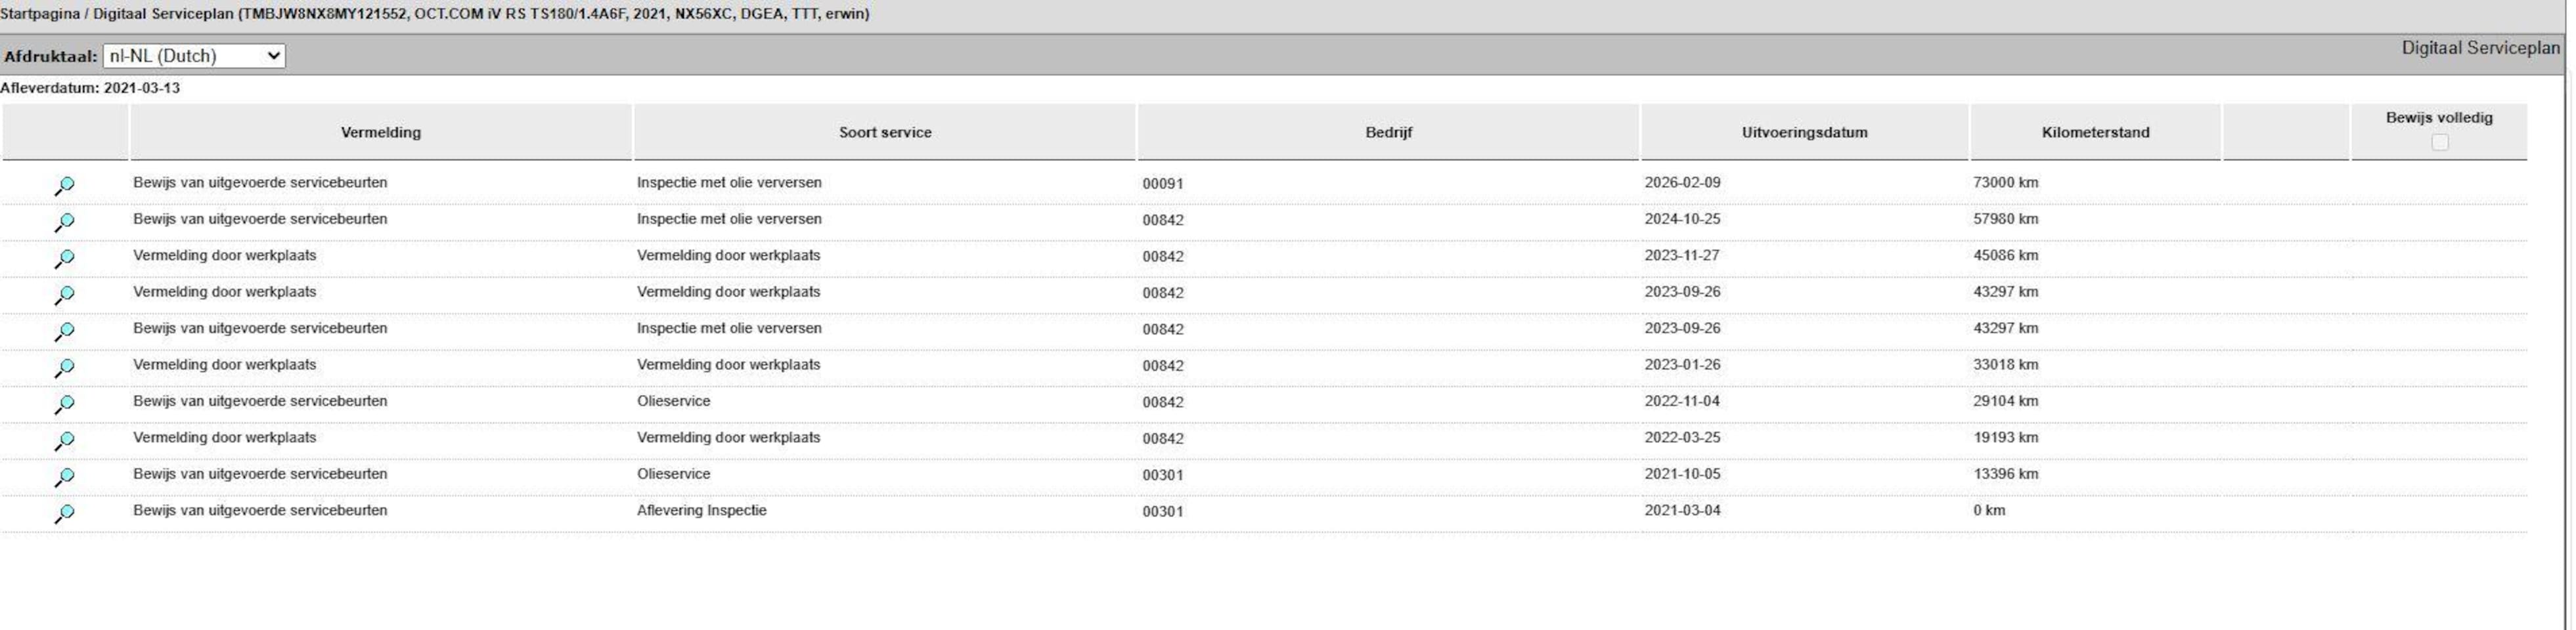Sort by the Vermelding column header
The height and width of the screenshot is (630, 2576).
coord(381,132)
